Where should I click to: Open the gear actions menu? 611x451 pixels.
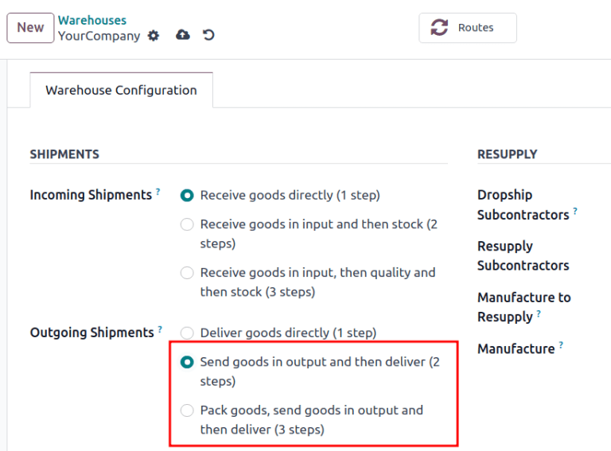(154, 36)
